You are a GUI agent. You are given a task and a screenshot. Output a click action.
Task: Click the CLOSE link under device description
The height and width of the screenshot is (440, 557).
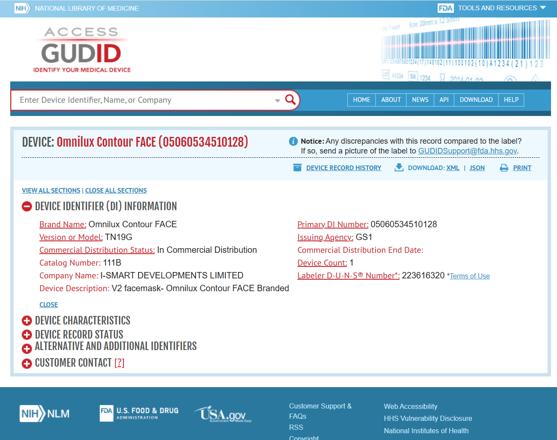click(x=49, y=305)
